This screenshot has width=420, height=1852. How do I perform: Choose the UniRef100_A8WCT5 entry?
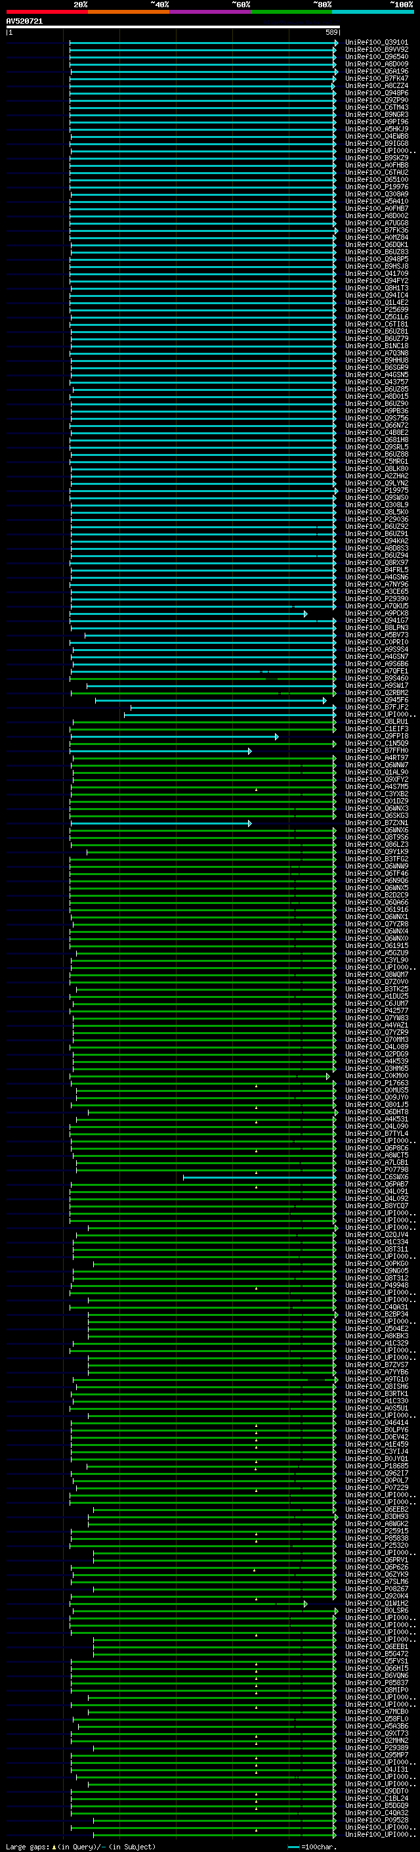coord(377,1156)
